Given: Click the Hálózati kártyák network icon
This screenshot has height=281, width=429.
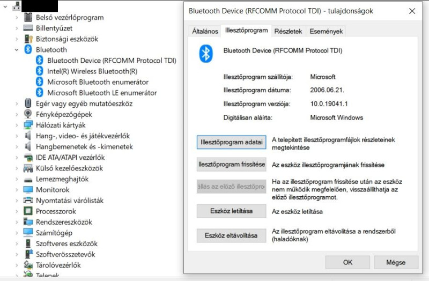Looking at the screenshot, I should (x=28, y=125).
